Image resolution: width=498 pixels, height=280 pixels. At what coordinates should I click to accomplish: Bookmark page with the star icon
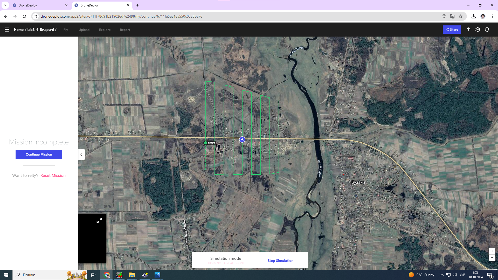pyautogui.click(x=460, y=16)
